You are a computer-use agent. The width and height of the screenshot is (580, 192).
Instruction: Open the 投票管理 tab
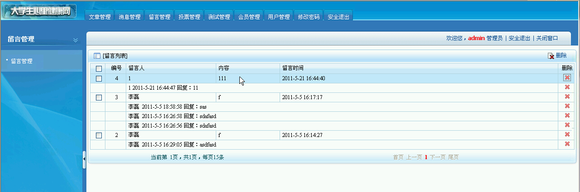tap(189, 17)
